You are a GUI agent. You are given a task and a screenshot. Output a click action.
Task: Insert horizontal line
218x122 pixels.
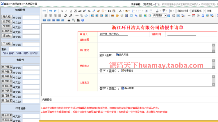pos(189,15)
